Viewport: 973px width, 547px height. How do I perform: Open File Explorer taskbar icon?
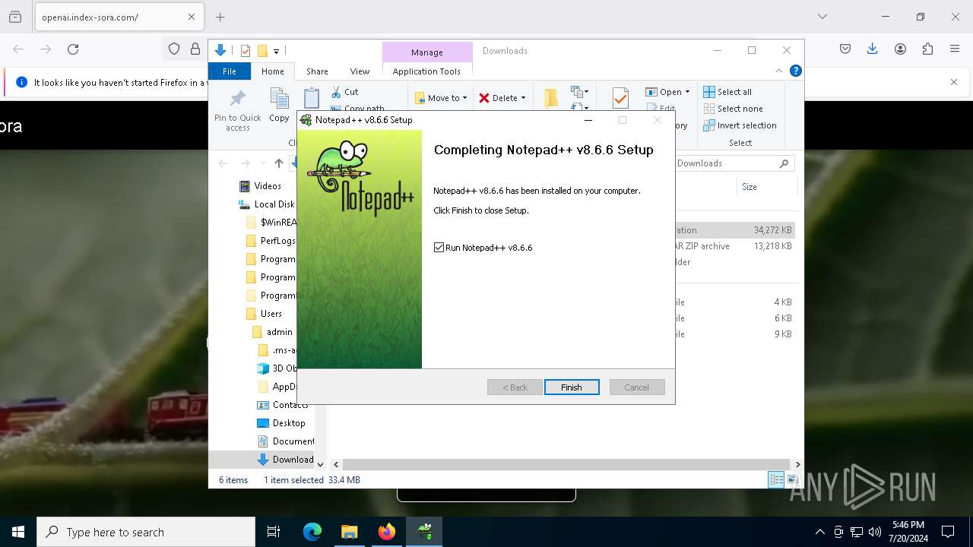pyautogui.click(x=350, y=532)
